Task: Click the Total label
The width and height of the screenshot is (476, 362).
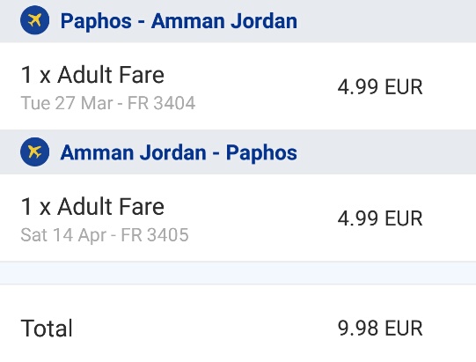Action: click(47, 329)
